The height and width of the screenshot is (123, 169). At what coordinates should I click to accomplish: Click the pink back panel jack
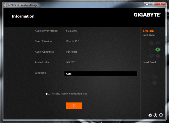158,56
